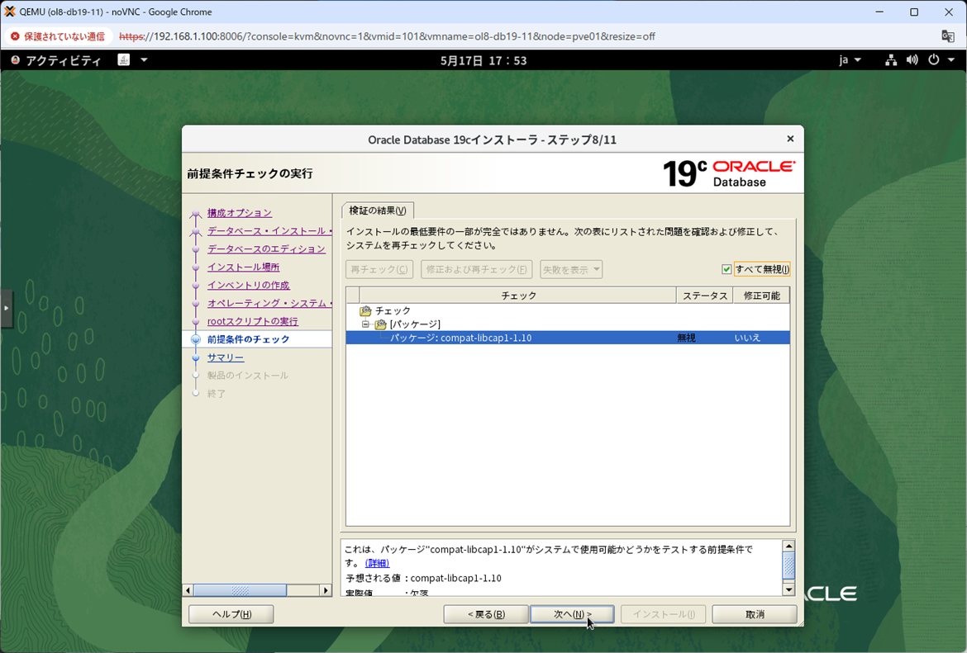The width and height of the screenshot is (967, 653).
Task: Click the 戻る button
Action: [486, 614]
